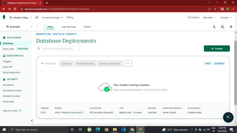Image resolution: width=237 pixels, height=133 pixels.
Task: Click WAADU'S ORG breadcrumb link
Action: point(50,34)
